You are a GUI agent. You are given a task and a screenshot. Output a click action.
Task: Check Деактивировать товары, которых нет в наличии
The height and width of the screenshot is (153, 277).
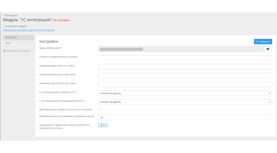(x=99, y=109)
